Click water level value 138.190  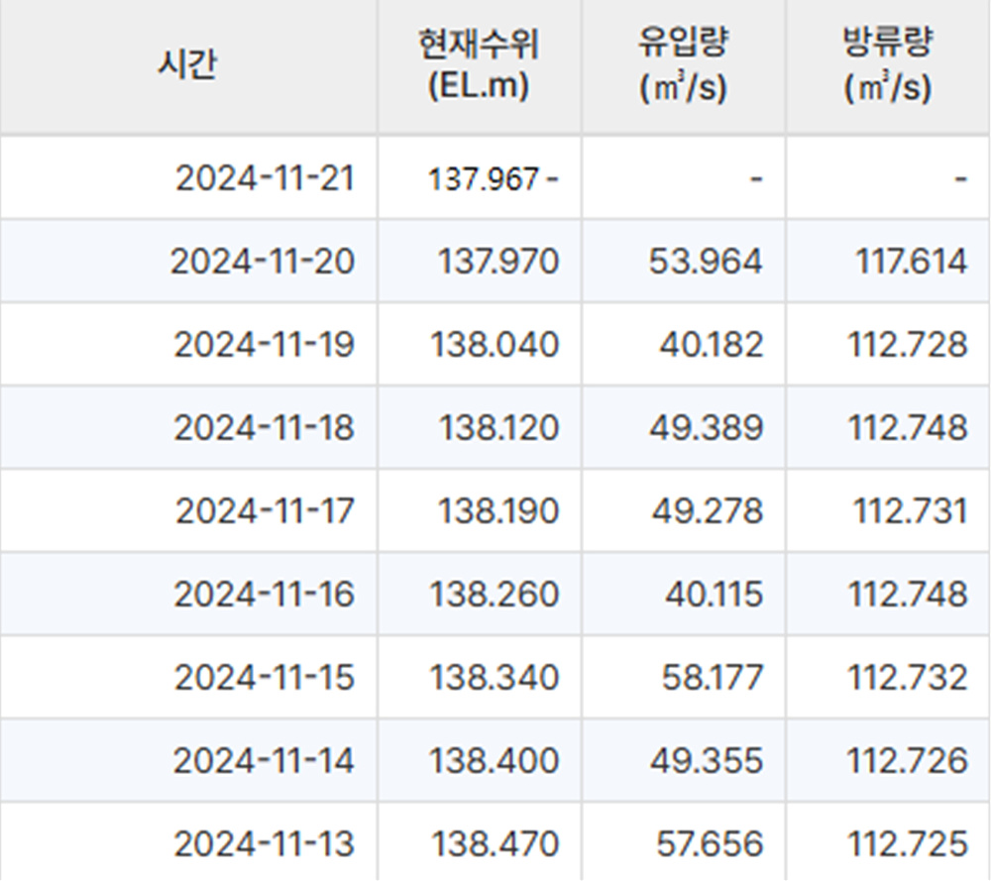(498, 511)
